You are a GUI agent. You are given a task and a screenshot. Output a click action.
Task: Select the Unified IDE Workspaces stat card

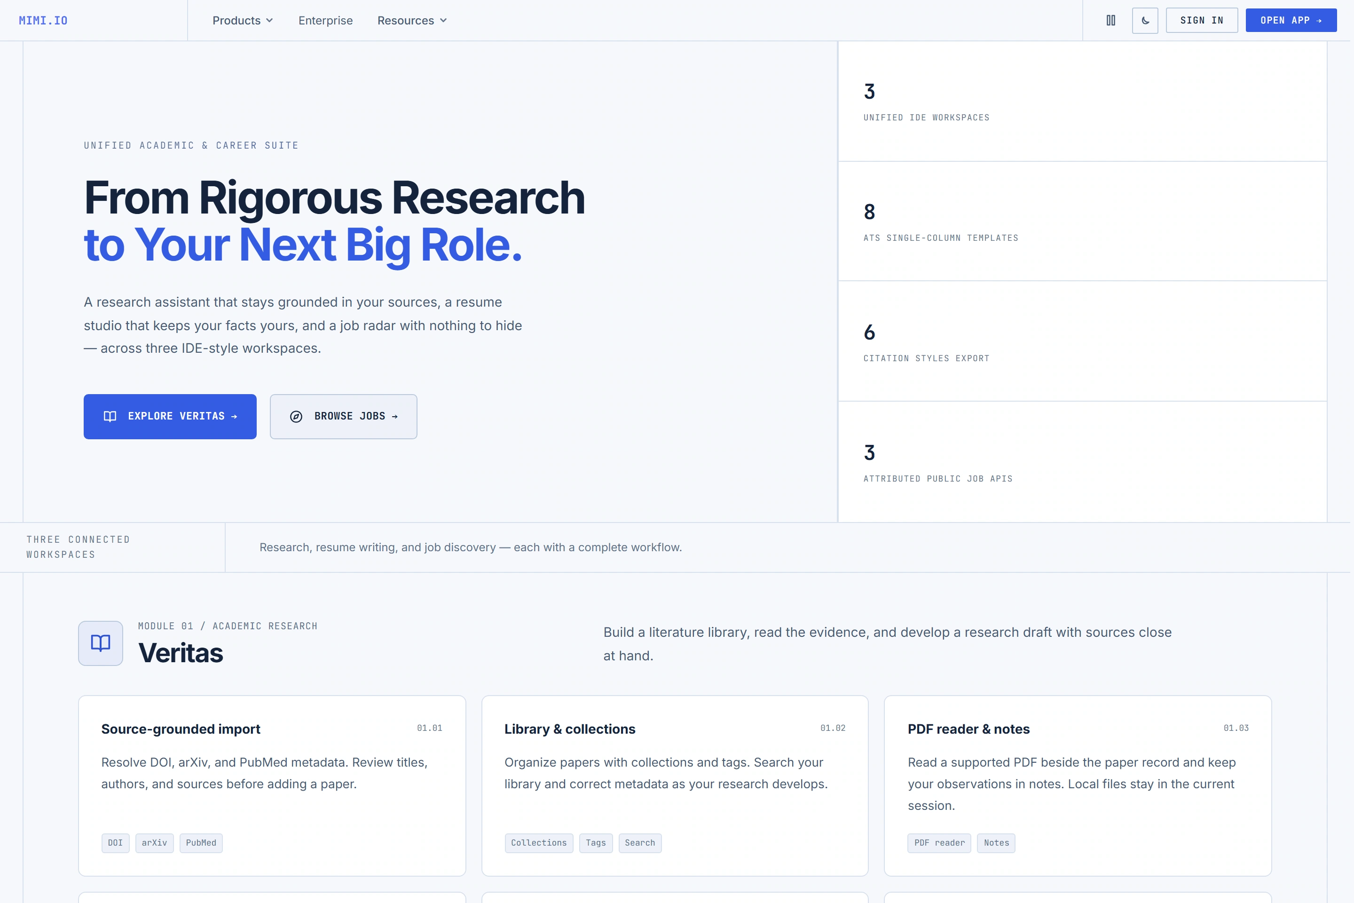[x=1082, y=102]
